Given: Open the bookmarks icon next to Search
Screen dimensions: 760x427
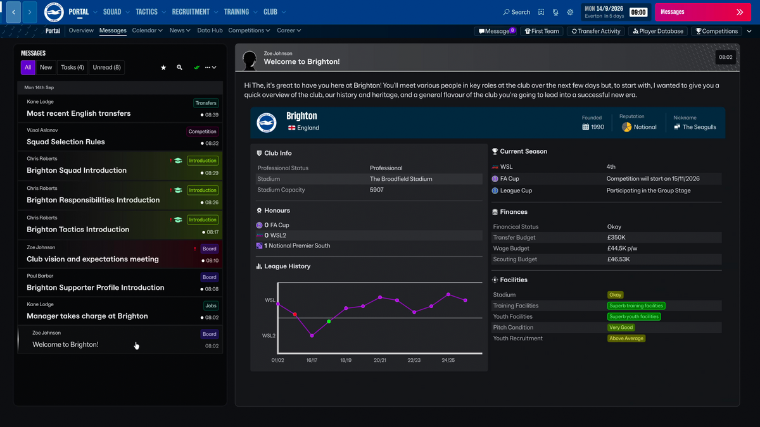Looking at the screenshot, I should (x=541, y=12).
